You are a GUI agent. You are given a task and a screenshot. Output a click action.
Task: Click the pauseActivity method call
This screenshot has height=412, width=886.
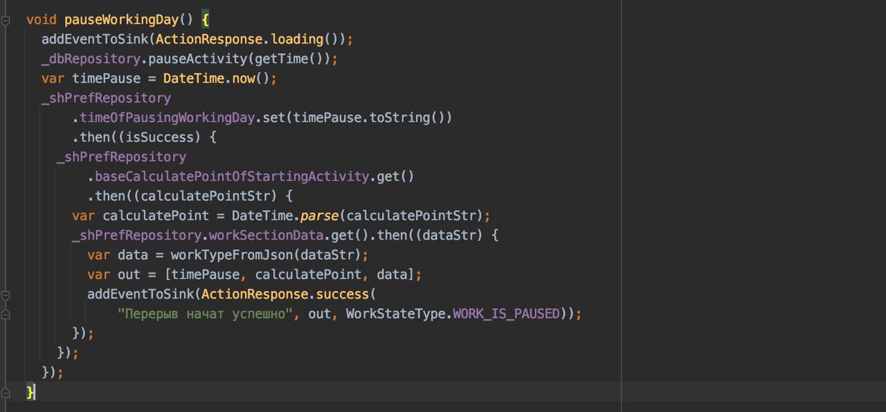click(197, 59)
